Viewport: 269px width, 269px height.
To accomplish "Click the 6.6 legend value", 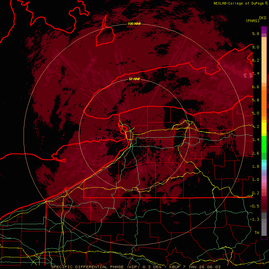I will click(256, 87).
